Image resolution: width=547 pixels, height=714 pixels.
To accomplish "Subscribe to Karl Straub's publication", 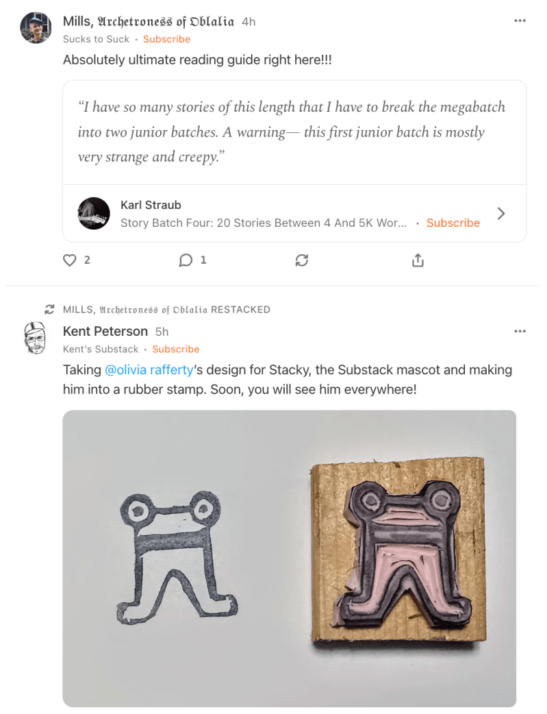I will point(453,223).
